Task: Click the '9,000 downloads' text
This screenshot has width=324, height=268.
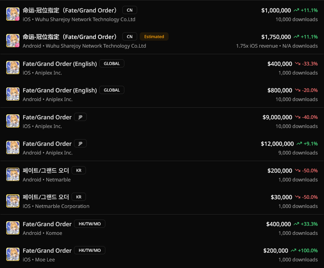Action: point(298,152)
